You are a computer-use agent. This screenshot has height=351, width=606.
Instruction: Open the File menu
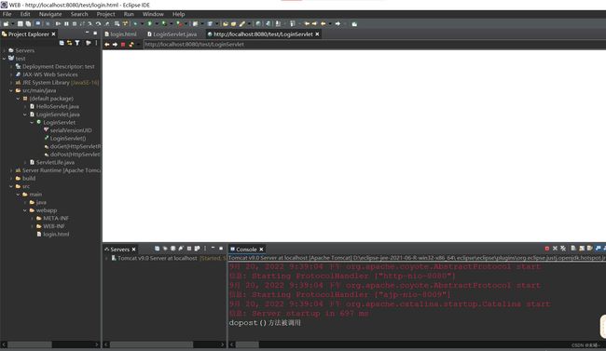point(7,14)
